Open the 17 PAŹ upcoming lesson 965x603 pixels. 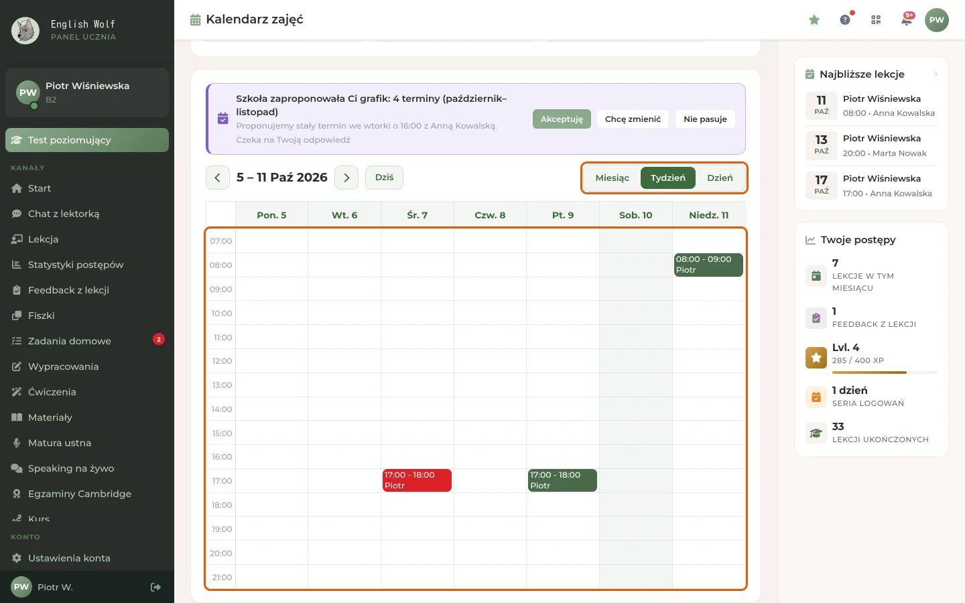[871, 186]
